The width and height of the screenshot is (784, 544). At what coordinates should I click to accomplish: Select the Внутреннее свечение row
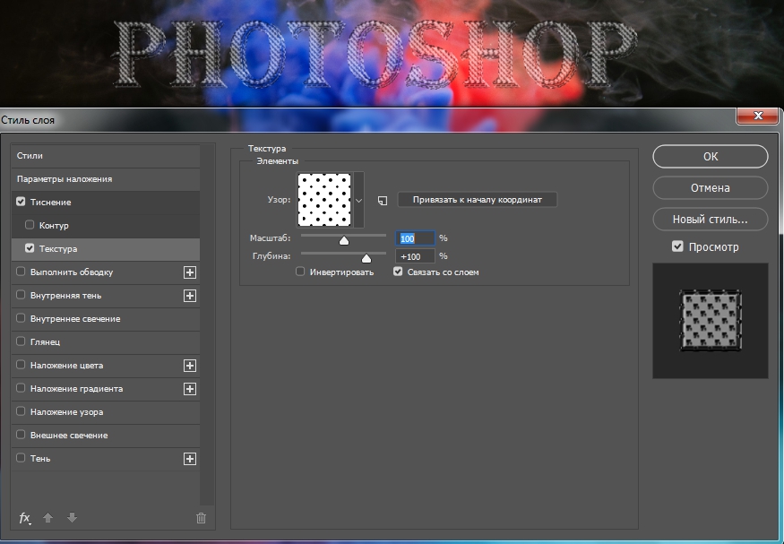pyautogui.click(x=106, y=319)
